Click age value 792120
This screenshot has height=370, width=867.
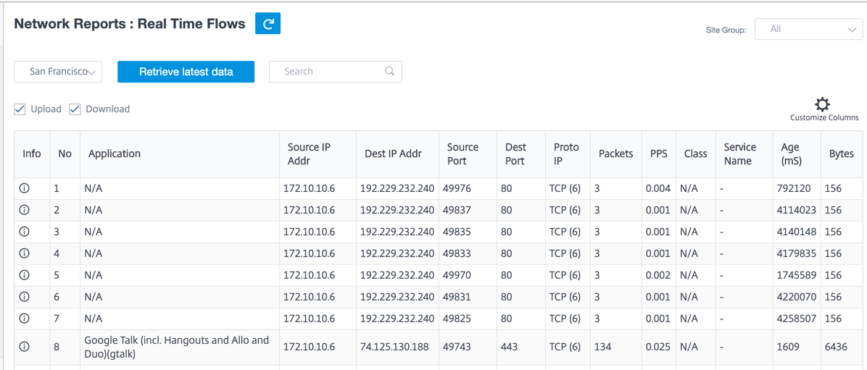point(794,188)
